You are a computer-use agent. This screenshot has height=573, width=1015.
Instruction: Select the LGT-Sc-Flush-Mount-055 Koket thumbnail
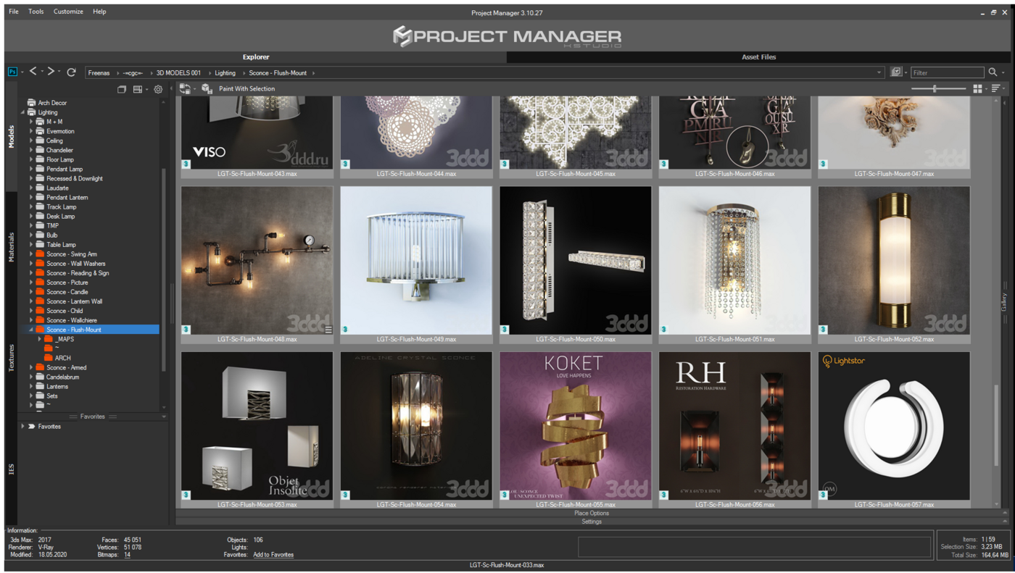tap(575, 426)
